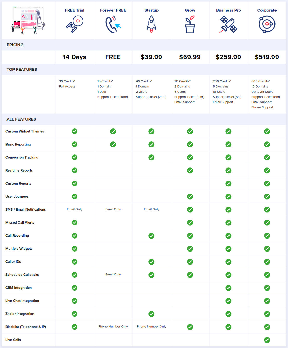
Task: Click the 600 Credits text
Action: coord(260,81)
